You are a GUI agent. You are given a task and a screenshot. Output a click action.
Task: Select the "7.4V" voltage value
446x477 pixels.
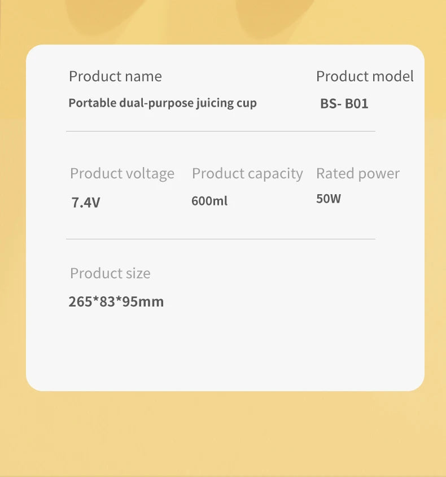[x=86, y=202]
